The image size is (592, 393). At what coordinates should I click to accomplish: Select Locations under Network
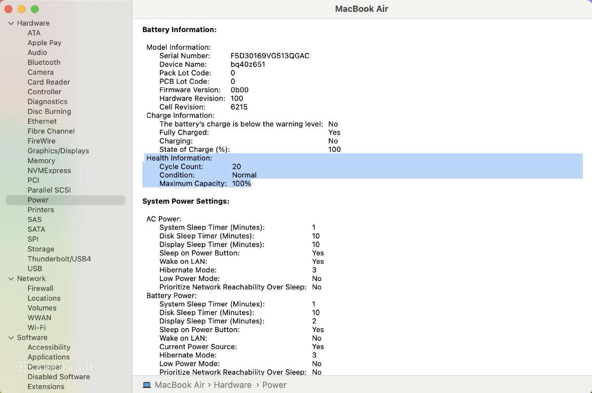(44, 299)
